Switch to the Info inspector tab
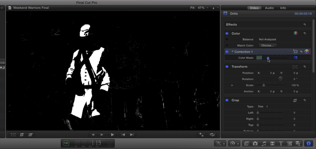Image resolution: width=316 pixels, height=149 pixels. coord(283,8)
